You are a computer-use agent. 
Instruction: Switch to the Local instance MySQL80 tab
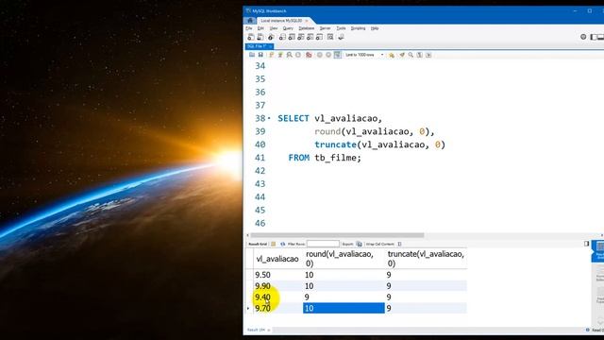click(x=281, y=21)
